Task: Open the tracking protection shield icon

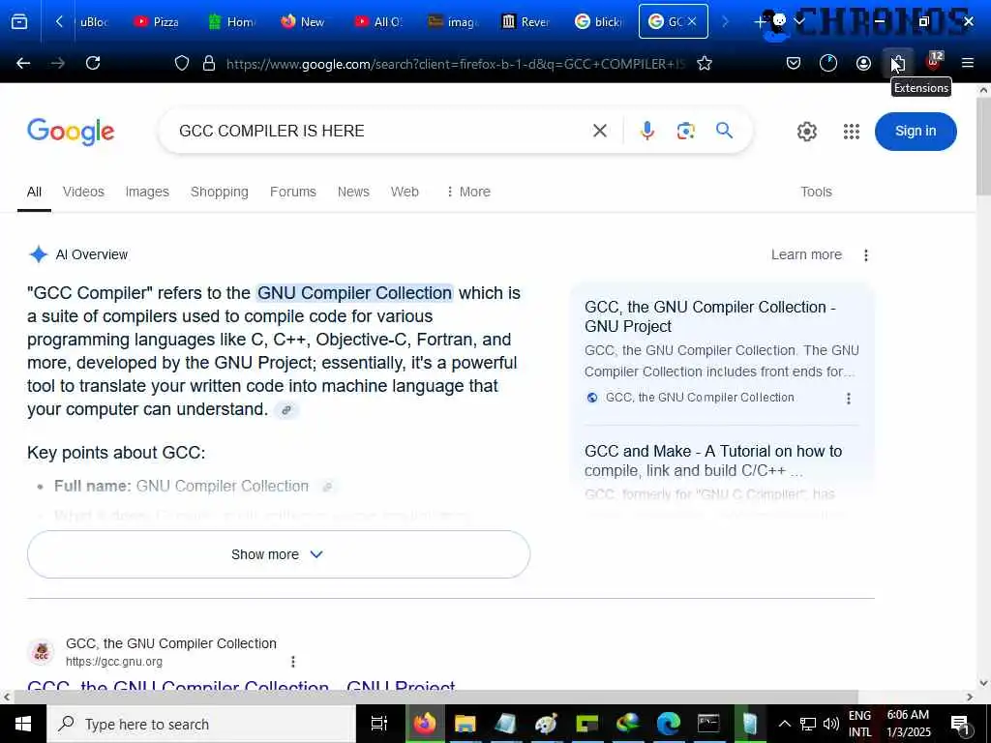Action: coord(182,63)
